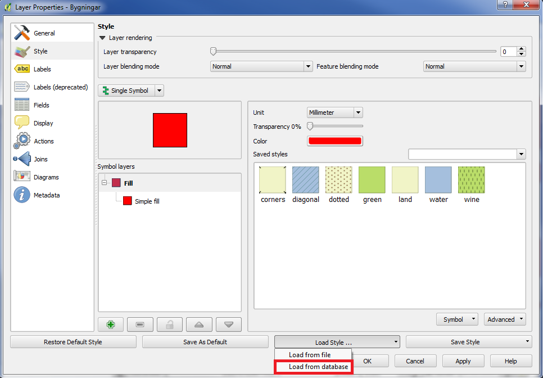Screen dimensions: 543x378
Task: Open the Save Style dropdown
Action: (469, 342)
